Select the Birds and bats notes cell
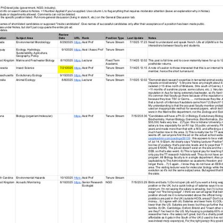223x223 pixels. (185, 202)
